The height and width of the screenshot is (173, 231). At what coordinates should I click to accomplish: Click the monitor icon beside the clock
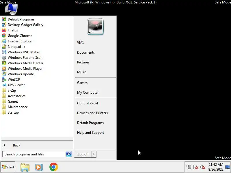coord(228,167)
